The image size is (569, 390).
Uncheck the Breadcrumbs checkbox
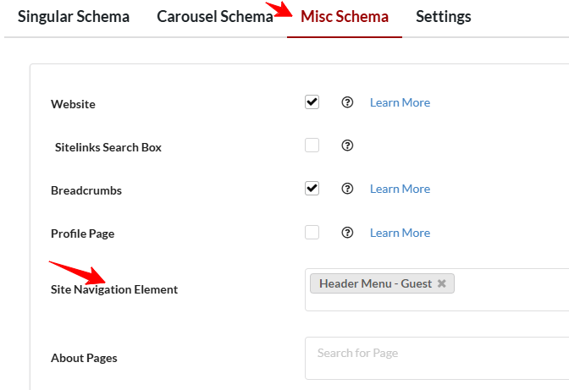312,189
